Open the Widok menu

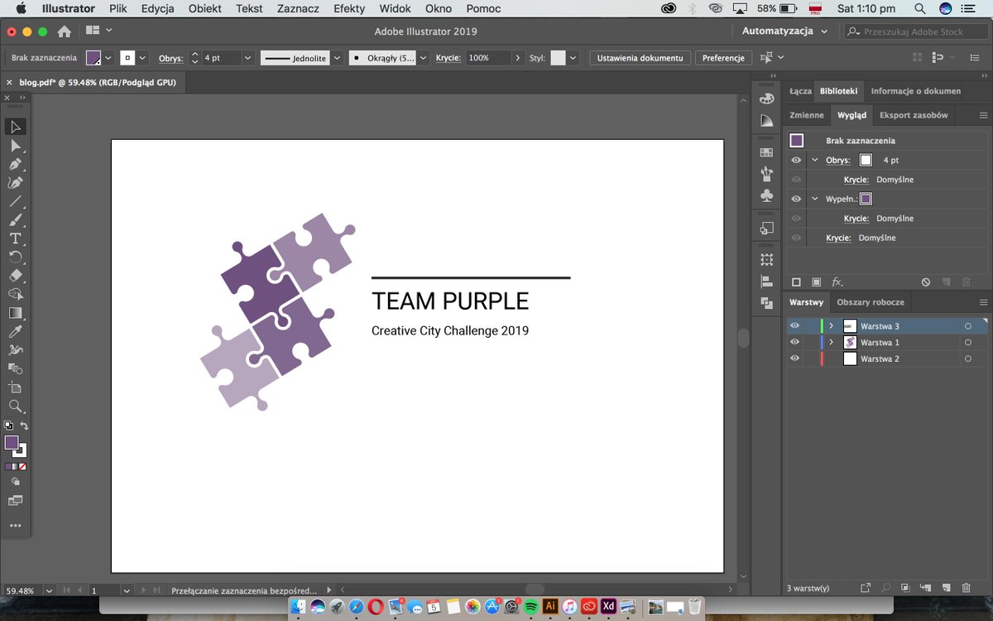(x=395, y=8)
